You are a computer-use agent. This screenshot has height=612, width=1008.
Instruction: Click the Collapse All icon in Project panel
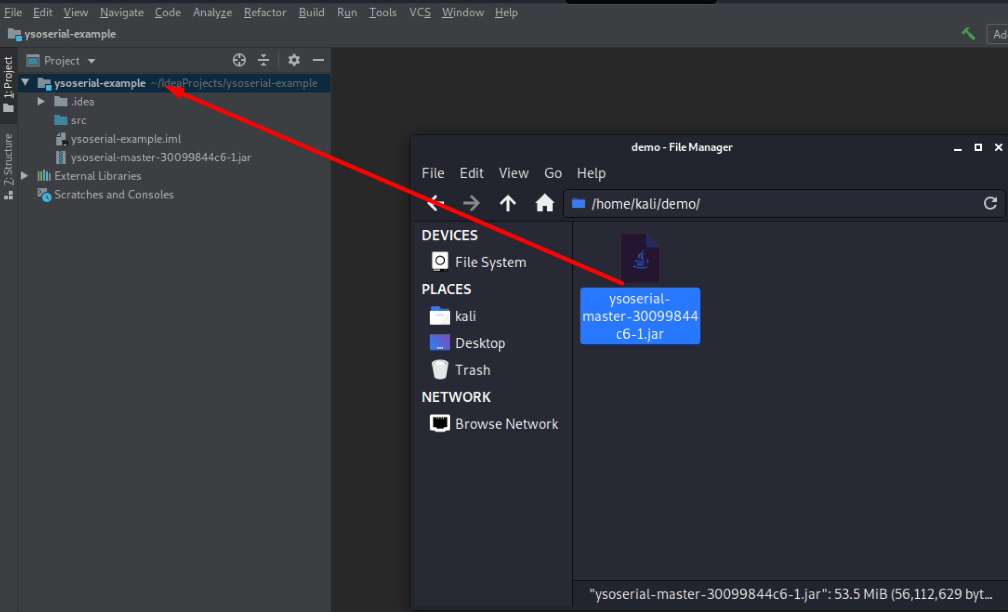pyautogui.click(x=264, y=60)
